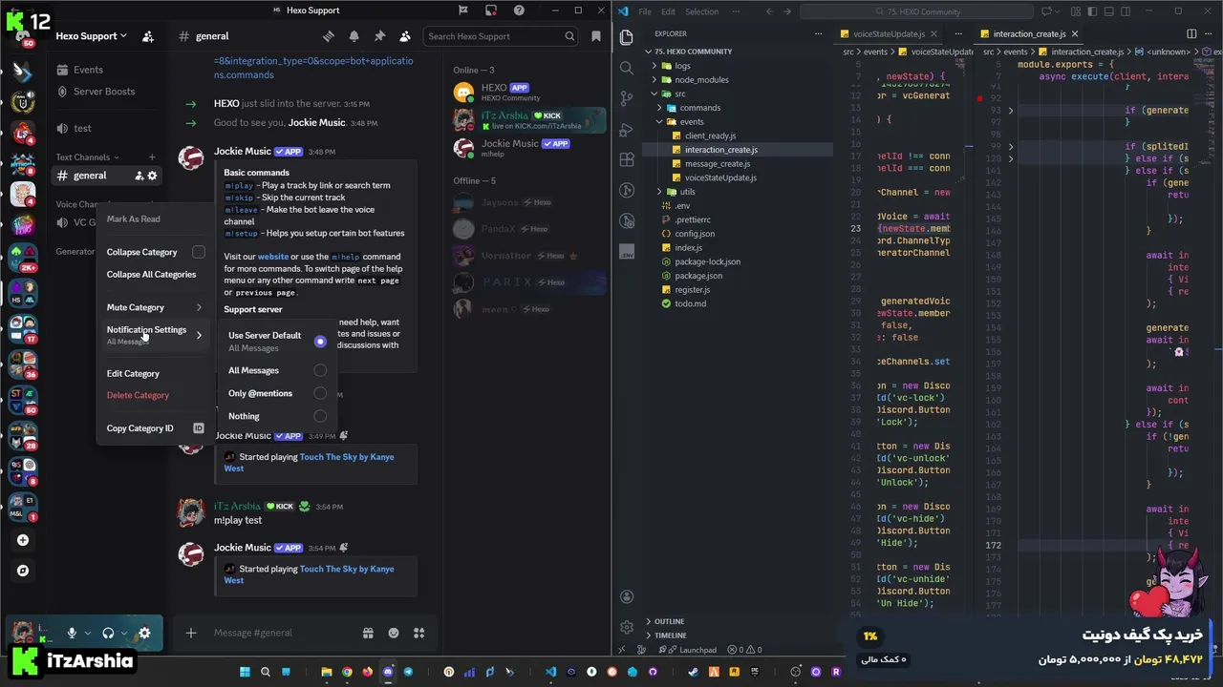Close interaction_create.js editor tab
This screenshot has width=1223, height=687.
(x=1074, y=33)
